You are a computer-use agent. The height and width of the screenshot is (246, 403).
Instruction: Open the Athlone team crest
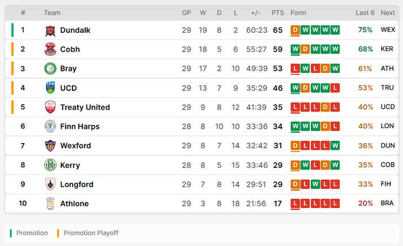[x=51, y=203]
